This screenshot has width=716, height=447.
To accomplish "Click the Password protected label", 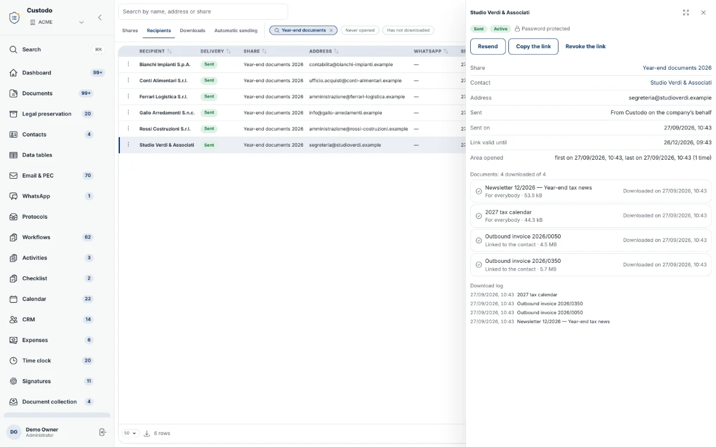I will tap(542, 29).
